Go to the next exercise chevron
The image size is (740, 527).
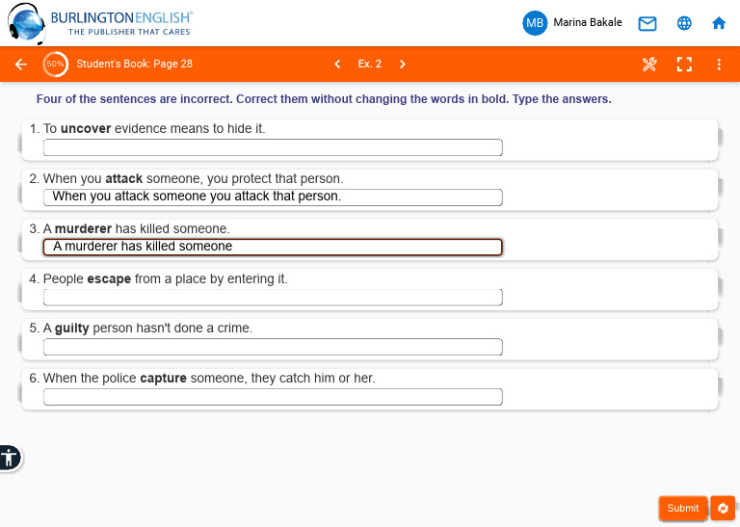pos(403,65)
